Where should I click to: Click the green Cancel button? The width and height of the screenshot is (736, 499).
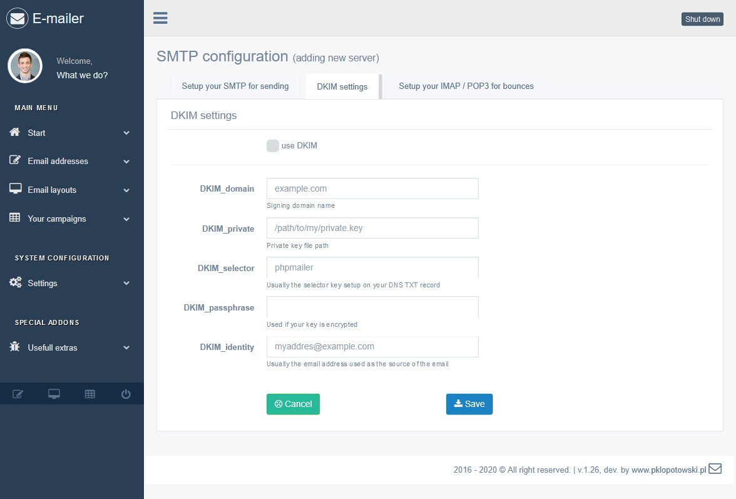pos(294,404)
